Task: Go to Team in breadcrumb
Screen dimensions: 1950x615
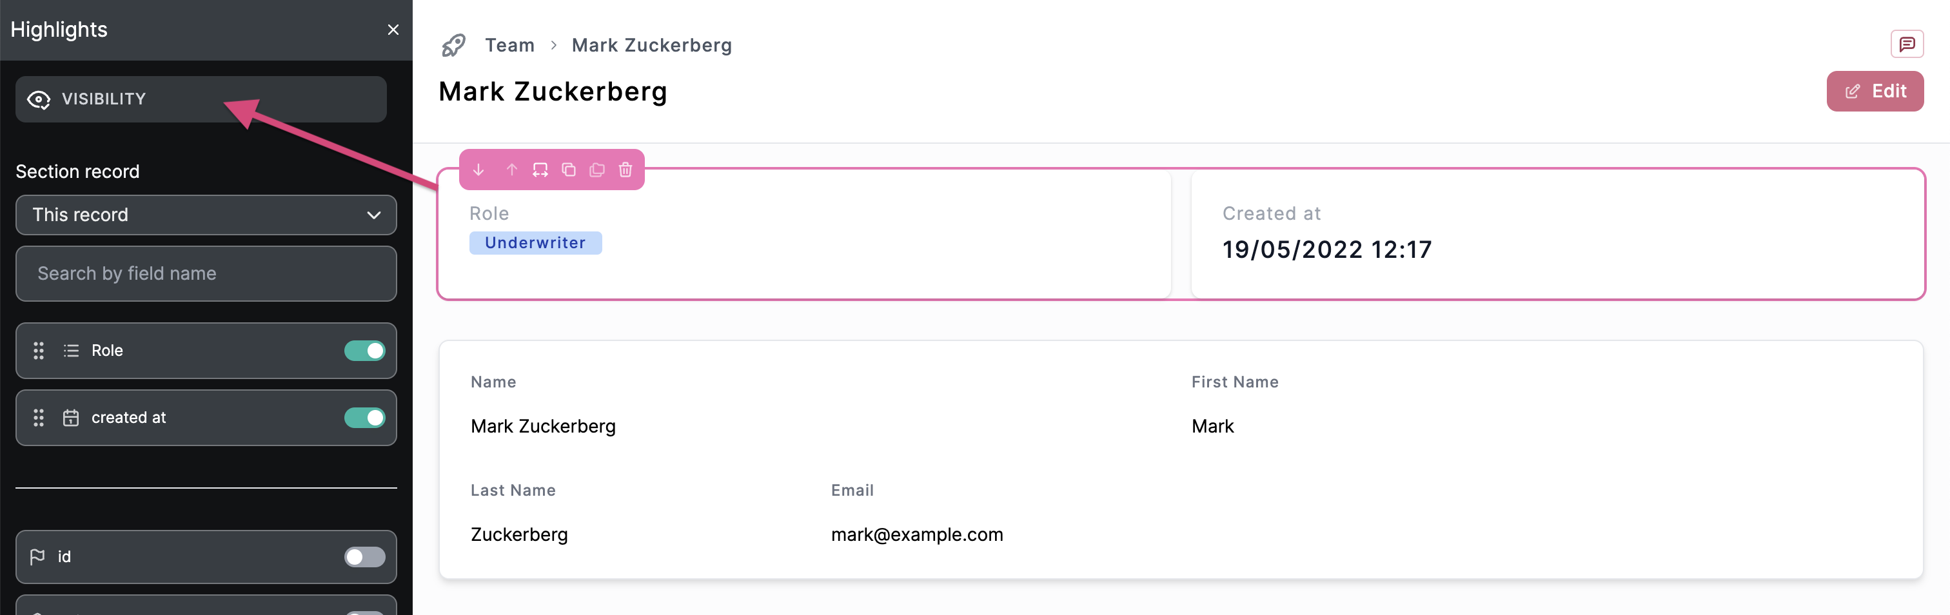Action: 509,45
